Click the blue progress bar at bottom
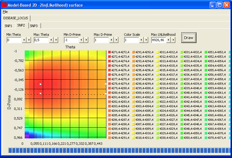This screenshot has width=232, height=158. (119, 150)
